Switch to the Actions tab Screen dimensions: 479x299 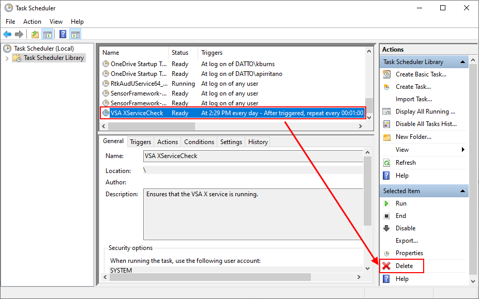(x=168, y=142)
